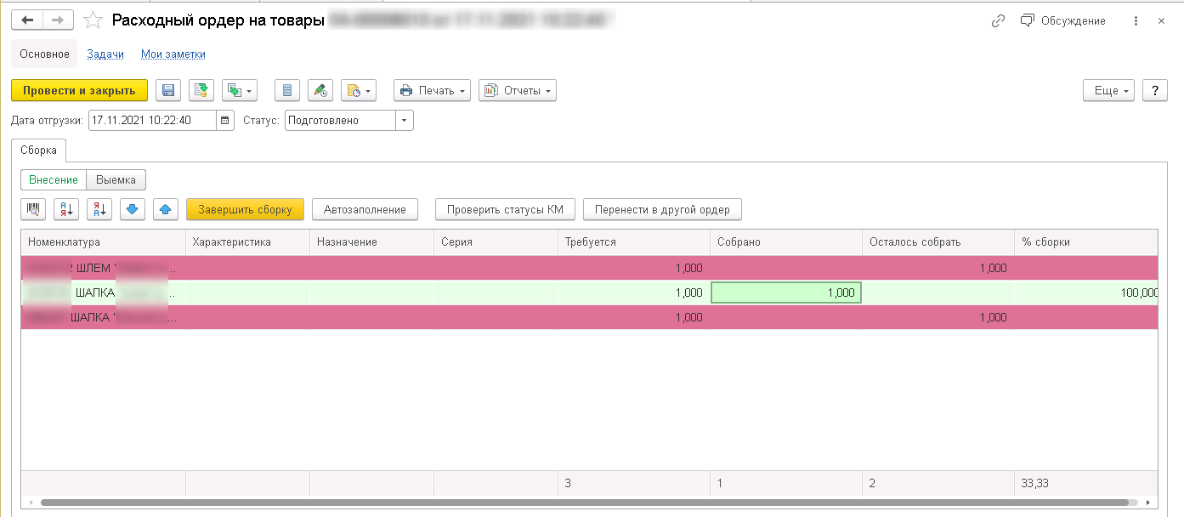
Task: Click Провести и закрыть button
Action: pos(79,91)
